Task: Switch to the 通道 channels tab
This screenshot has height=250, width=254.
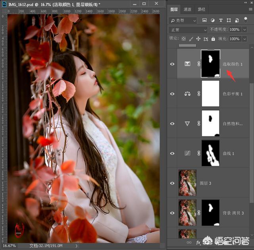Action: [x=187, y=9]
